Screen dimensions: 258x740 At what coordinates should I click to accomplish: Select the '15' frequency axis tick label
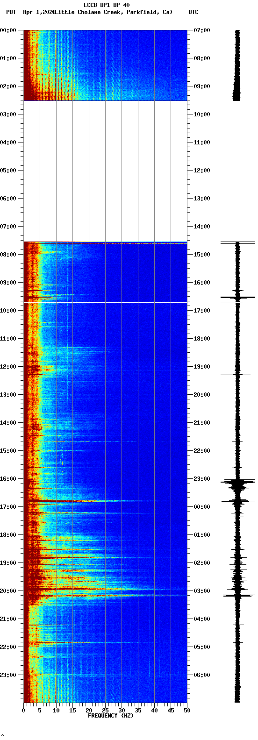point(72,711)
